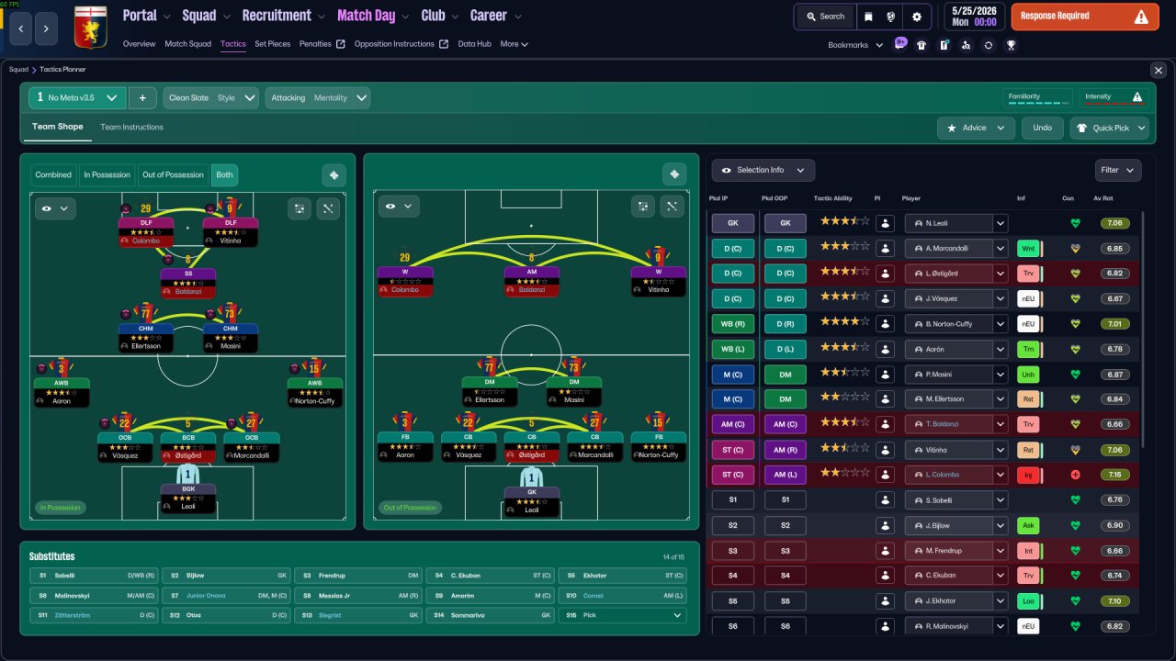The height and width of the screenshot is (661, 1176).
Task: Expand the Advice dropdown
Action: 976,128
